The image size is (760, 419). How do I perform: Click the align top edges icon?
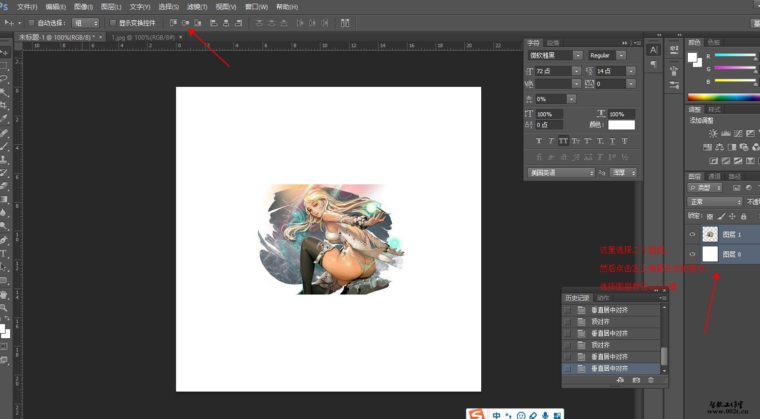tap(173, 23)
